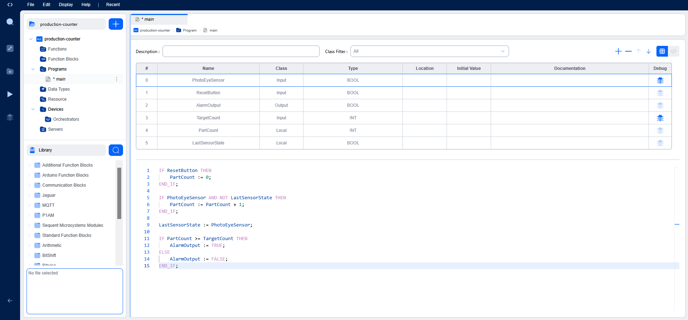Click the production-counter project title box
The width and height of the screenshot is (688, 320).
pyautogui.click(x=66, y=24)
